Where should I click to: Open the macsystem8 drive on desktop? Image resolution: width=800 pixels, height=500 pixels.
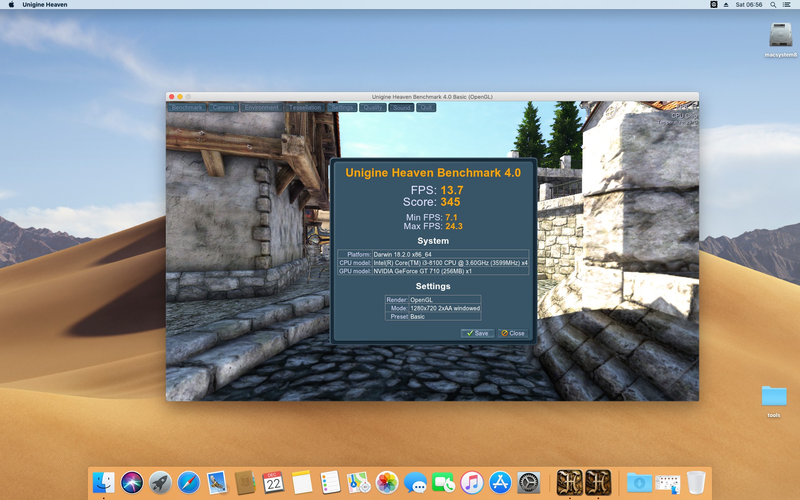click(780, 35)
